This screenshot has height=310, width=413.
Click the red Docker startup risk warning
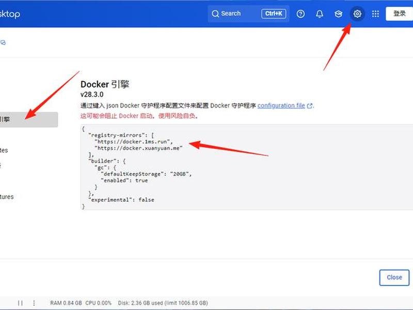tap(139, 116)
